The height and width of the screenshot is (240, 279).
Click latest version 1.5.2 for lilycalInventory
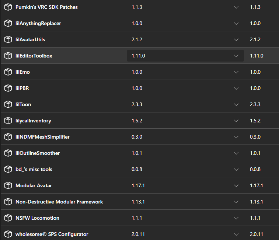[255, 121]
